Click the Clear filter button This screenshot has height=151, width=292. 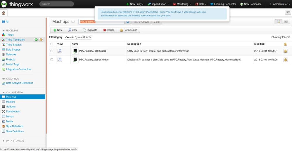click(157, 22)
